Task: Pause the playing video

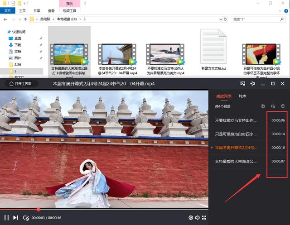Action: (x=6, y=218)
